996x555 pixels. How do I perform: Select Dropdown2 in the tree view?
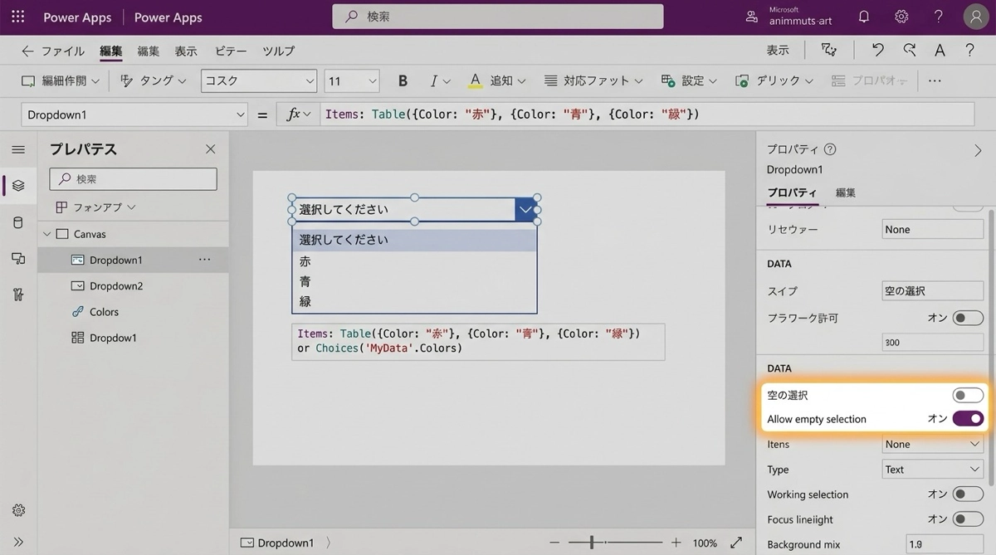(x=116, y=286)
